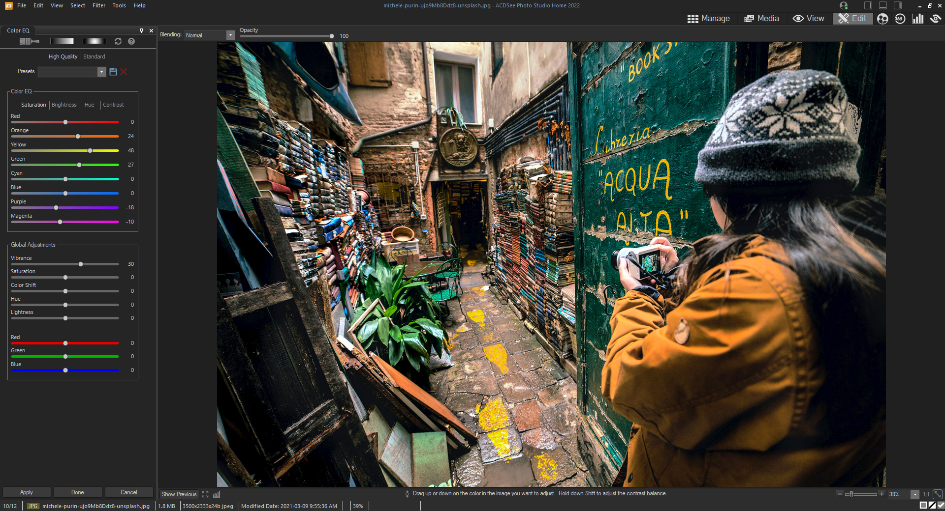Save current settings as preset via disk icon
The width and height of the screenshot is (945, 511).
(113, 72)
